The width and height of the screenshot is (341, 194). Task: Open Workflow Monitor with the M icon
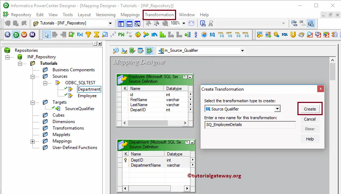pyautogui.click(x=32, y=35)
